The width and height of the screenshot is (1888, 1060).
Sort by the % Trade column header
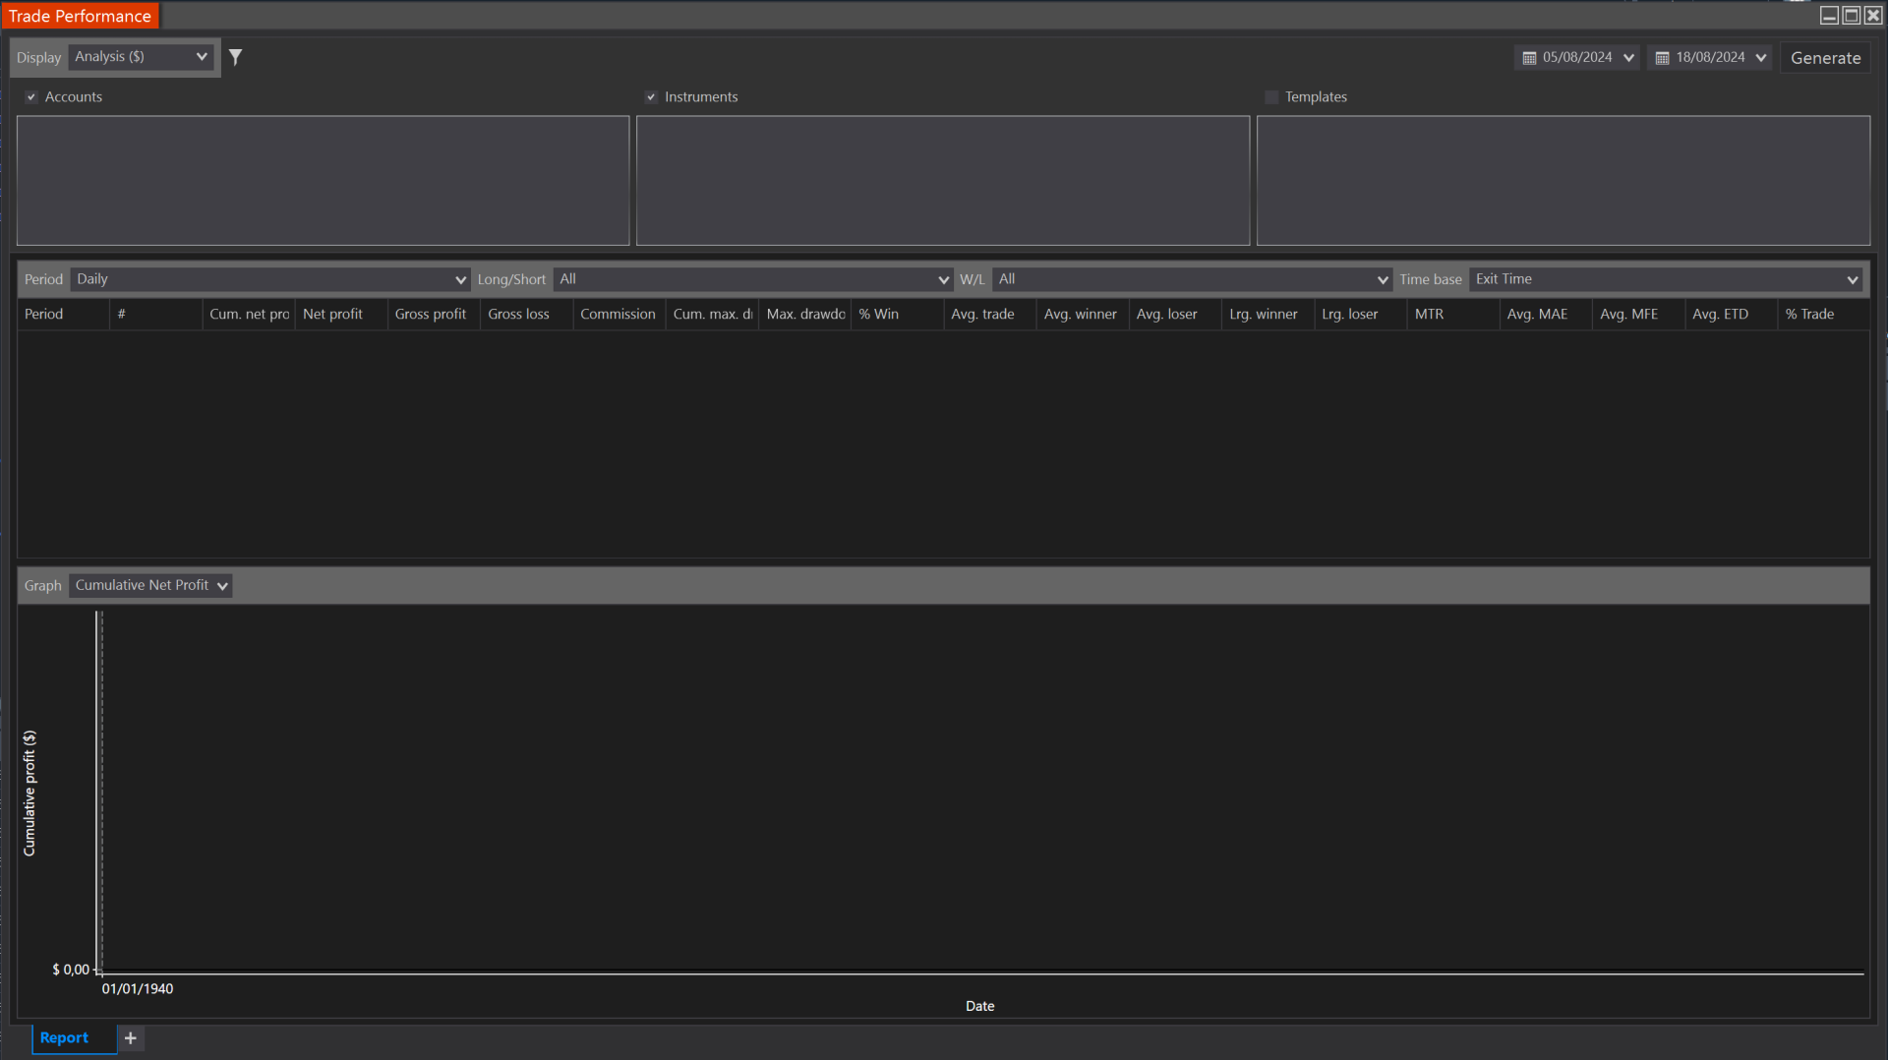(1824, 315)
